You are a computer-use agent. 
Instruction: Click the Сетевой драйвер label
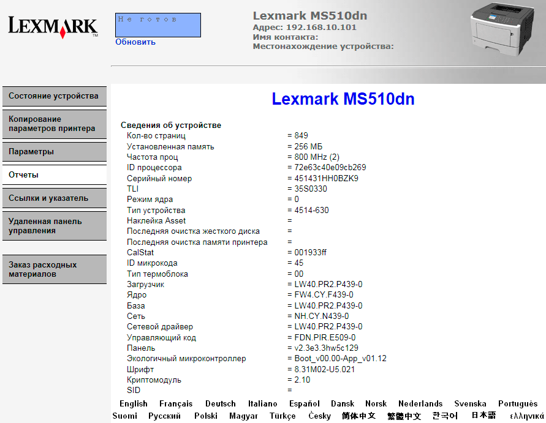(160, 327)
